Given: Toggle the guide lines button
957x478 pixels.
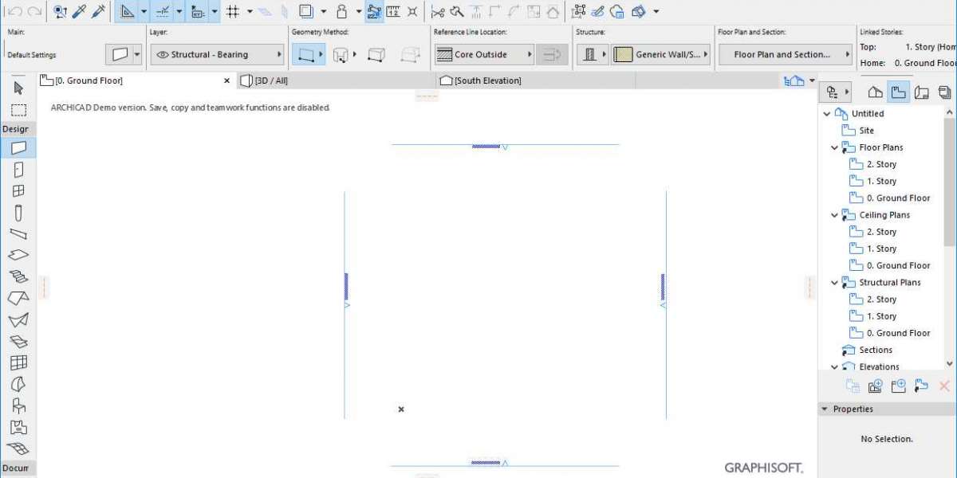Looking at the screenshot, I should (x=163, y=12).
